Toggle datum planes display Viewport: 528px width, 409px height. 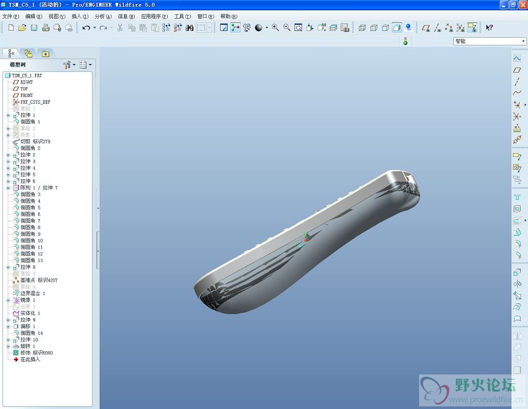coord(426,28)
